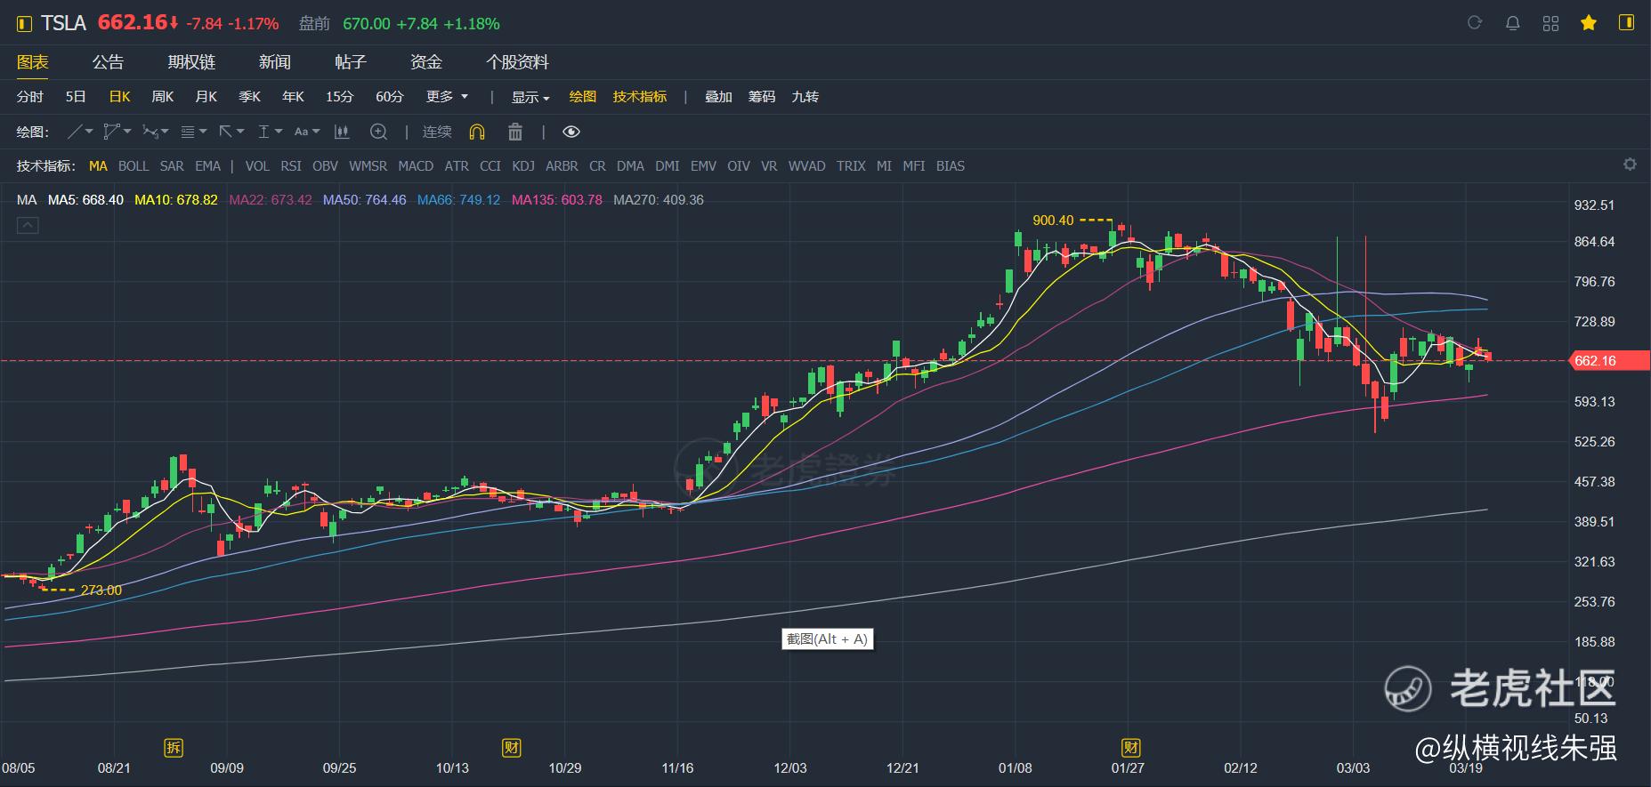Image resolution: width=1651 pixels, height=787 pixels.
Task: Select the EMA indicator
Action: click(207, 166)
